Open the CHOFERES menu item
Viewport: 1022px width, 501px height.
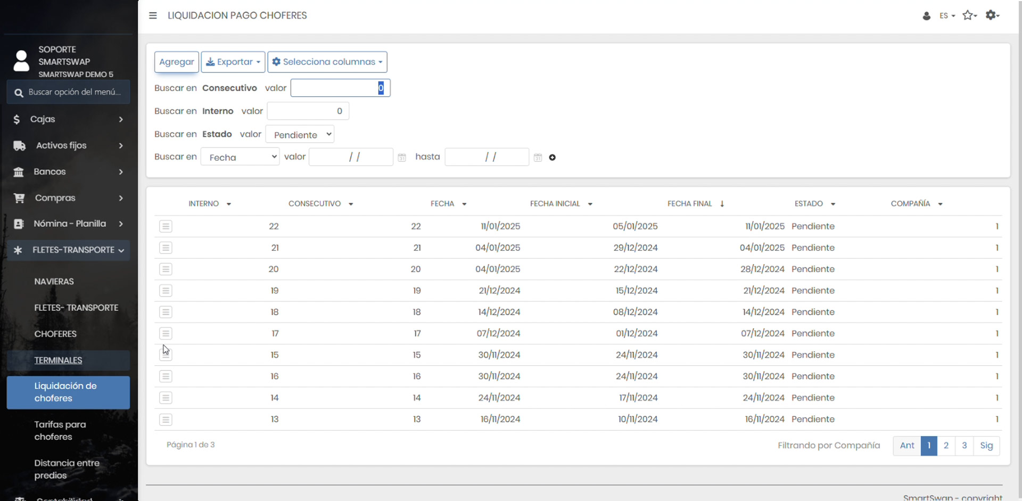55,334
